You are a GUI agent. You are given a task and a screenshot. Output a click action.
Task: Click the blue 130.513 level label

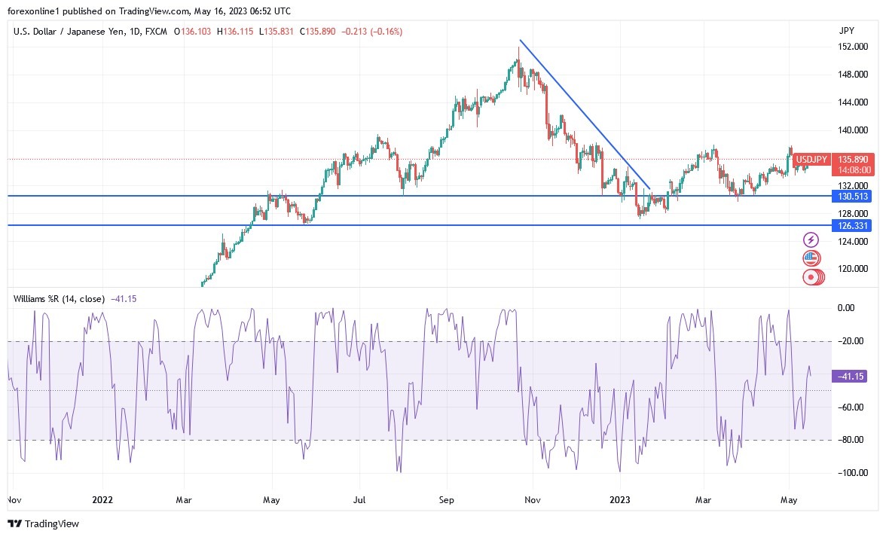[852, 197]
